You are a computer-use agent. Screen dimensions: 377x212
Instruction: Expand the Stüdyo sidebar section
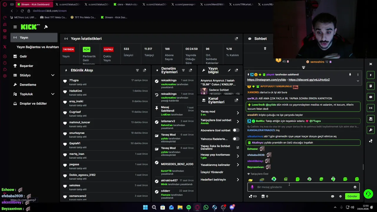point(53,75)
